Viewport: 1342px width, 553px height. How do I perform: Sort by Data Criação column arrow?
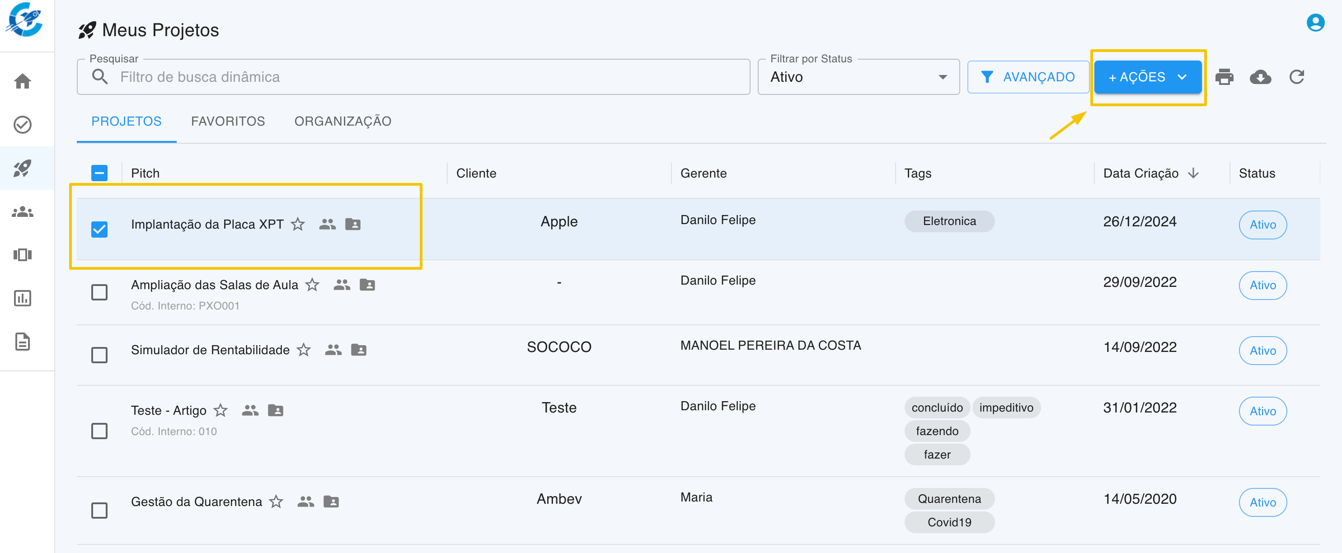pos(1193,173)
